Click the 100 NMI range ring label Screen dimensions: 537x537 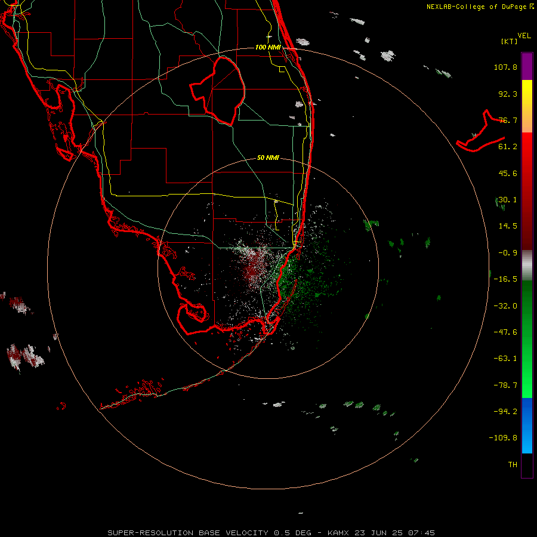point(268,47)
